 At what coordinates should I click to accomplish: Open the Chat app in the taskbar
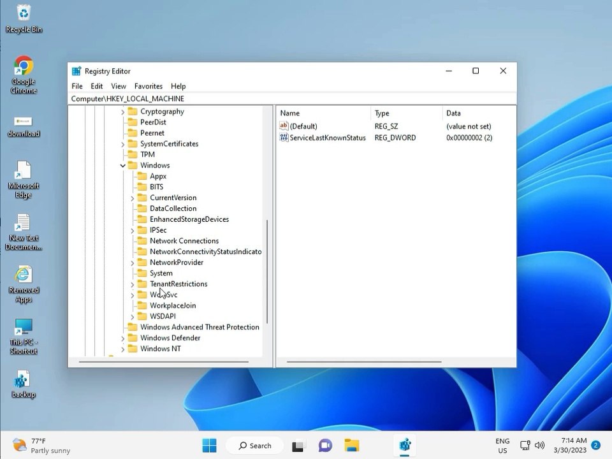tap(325, 446)
